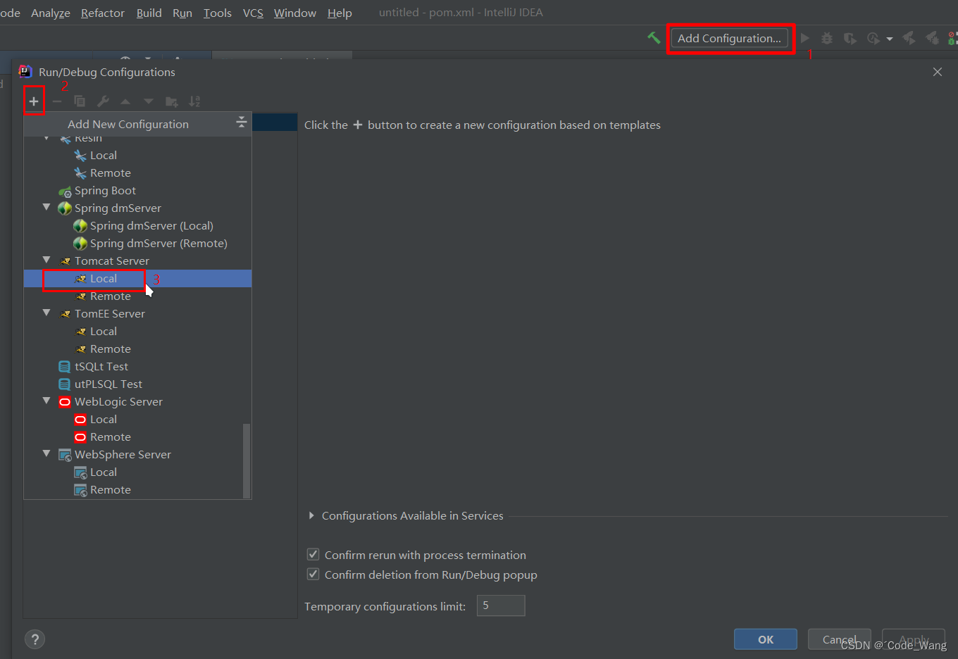Close the Run/Debug Configurations dialog
Screen dimensions: 958x659
point(938,72)
